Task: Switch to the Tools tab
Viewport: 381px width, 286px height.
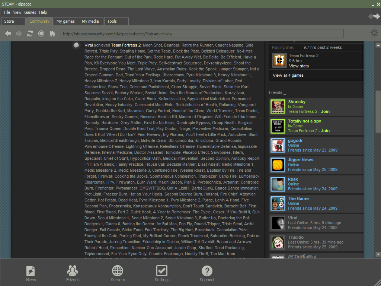Action: tap(116, 21)
